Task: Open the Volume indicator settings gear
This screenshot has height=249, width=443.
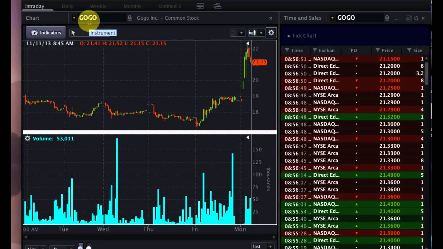Action: coord(28,138)
